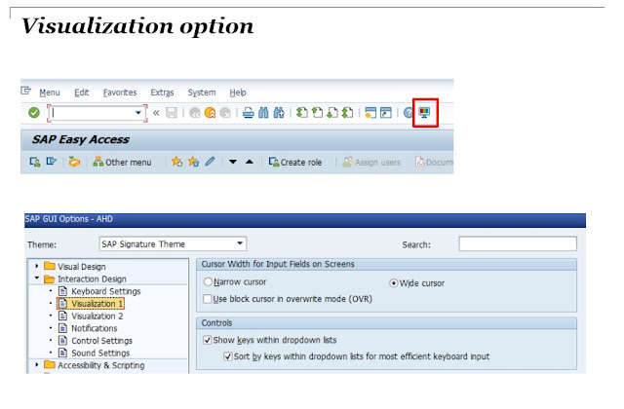The height and width of the screenshot is (409, 624).
Task: Click the Previous Page icon
Action: click(x=317, y=113)
